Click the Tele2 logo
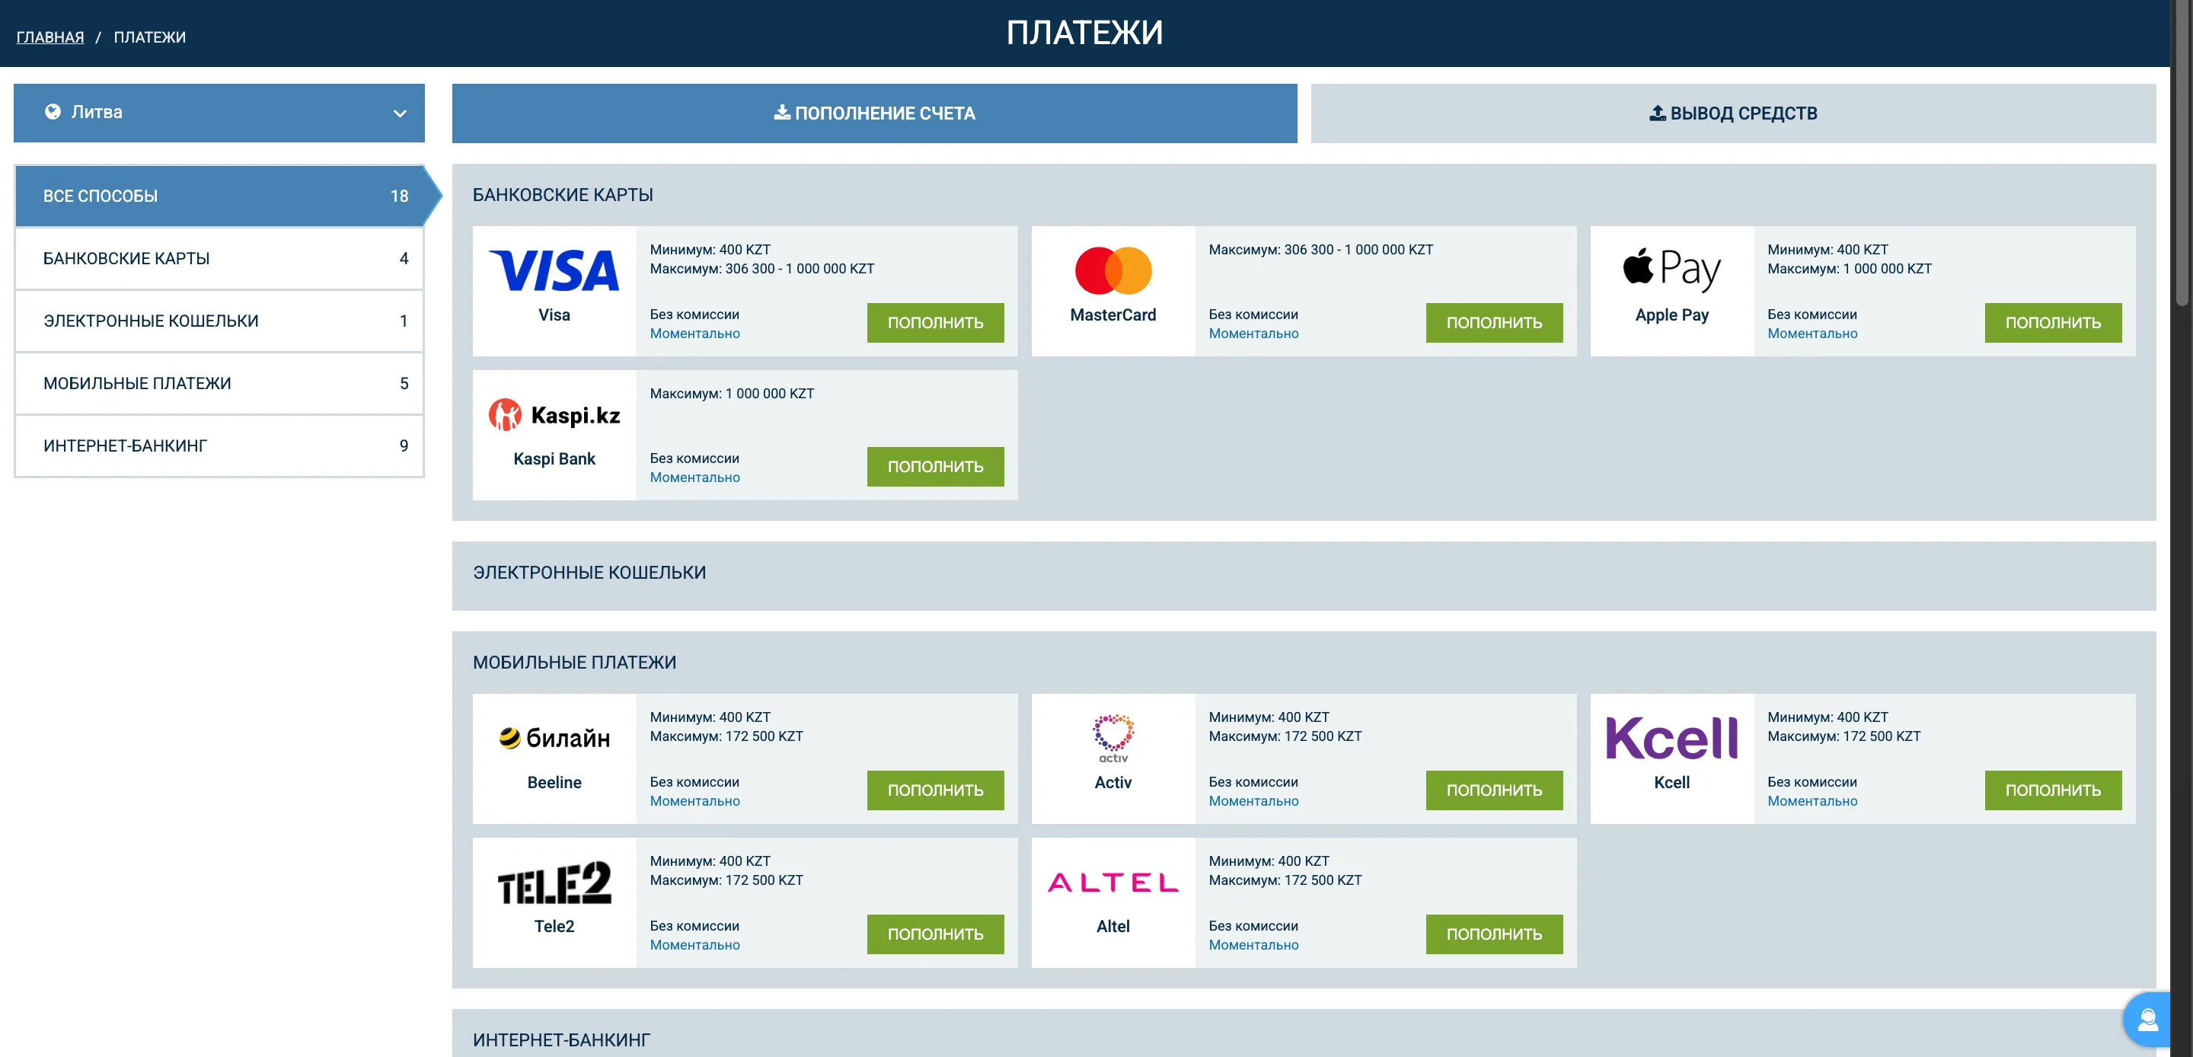2193x1057 pixels. click(x=554, y=883)
